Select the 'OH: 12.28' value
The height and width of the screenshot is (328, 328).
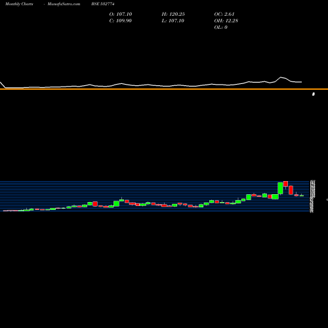pyautogui.click(x=226, y=21)
